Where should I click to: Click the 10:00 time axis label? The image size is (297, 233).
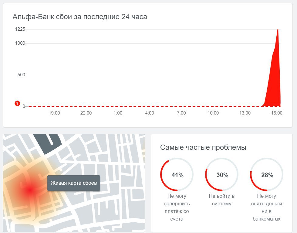click(x=213, y=113)
